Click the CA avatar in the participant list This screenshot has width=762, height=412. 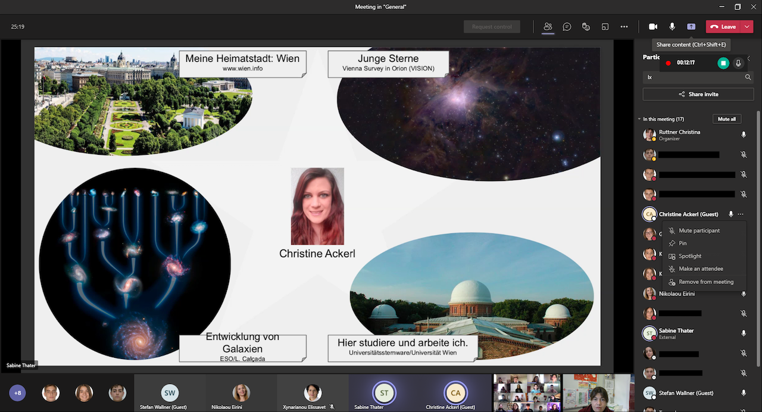point(649,214)
